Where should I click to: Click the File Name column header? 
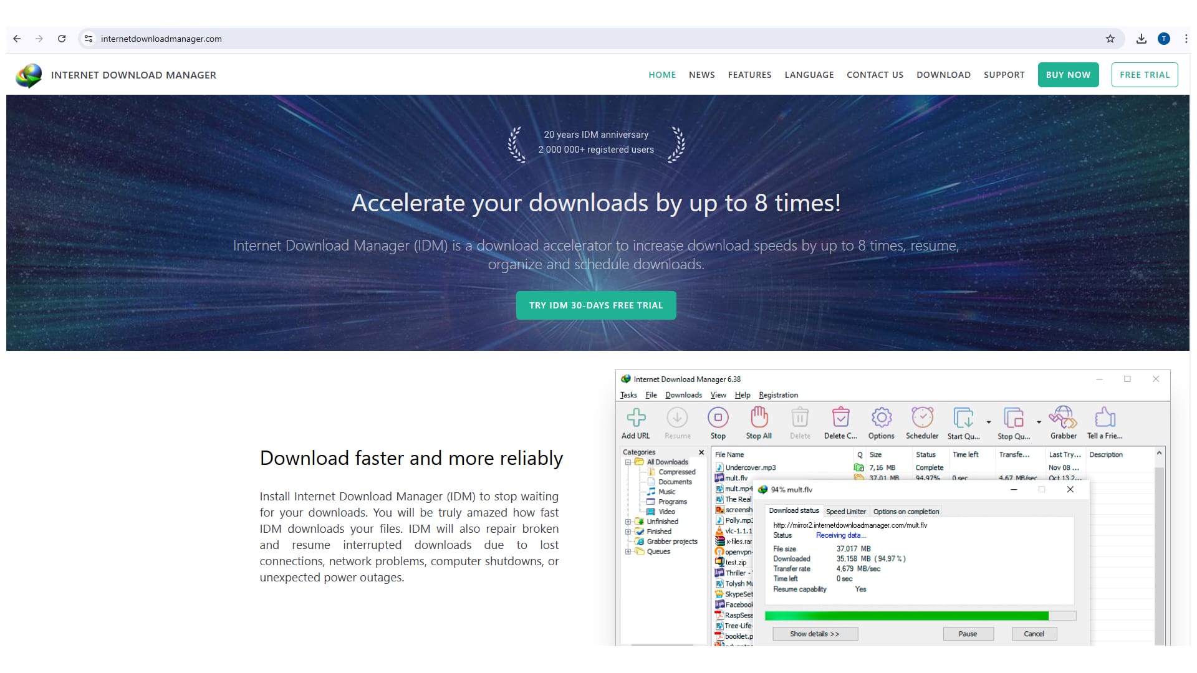click(x=782, y=455)
